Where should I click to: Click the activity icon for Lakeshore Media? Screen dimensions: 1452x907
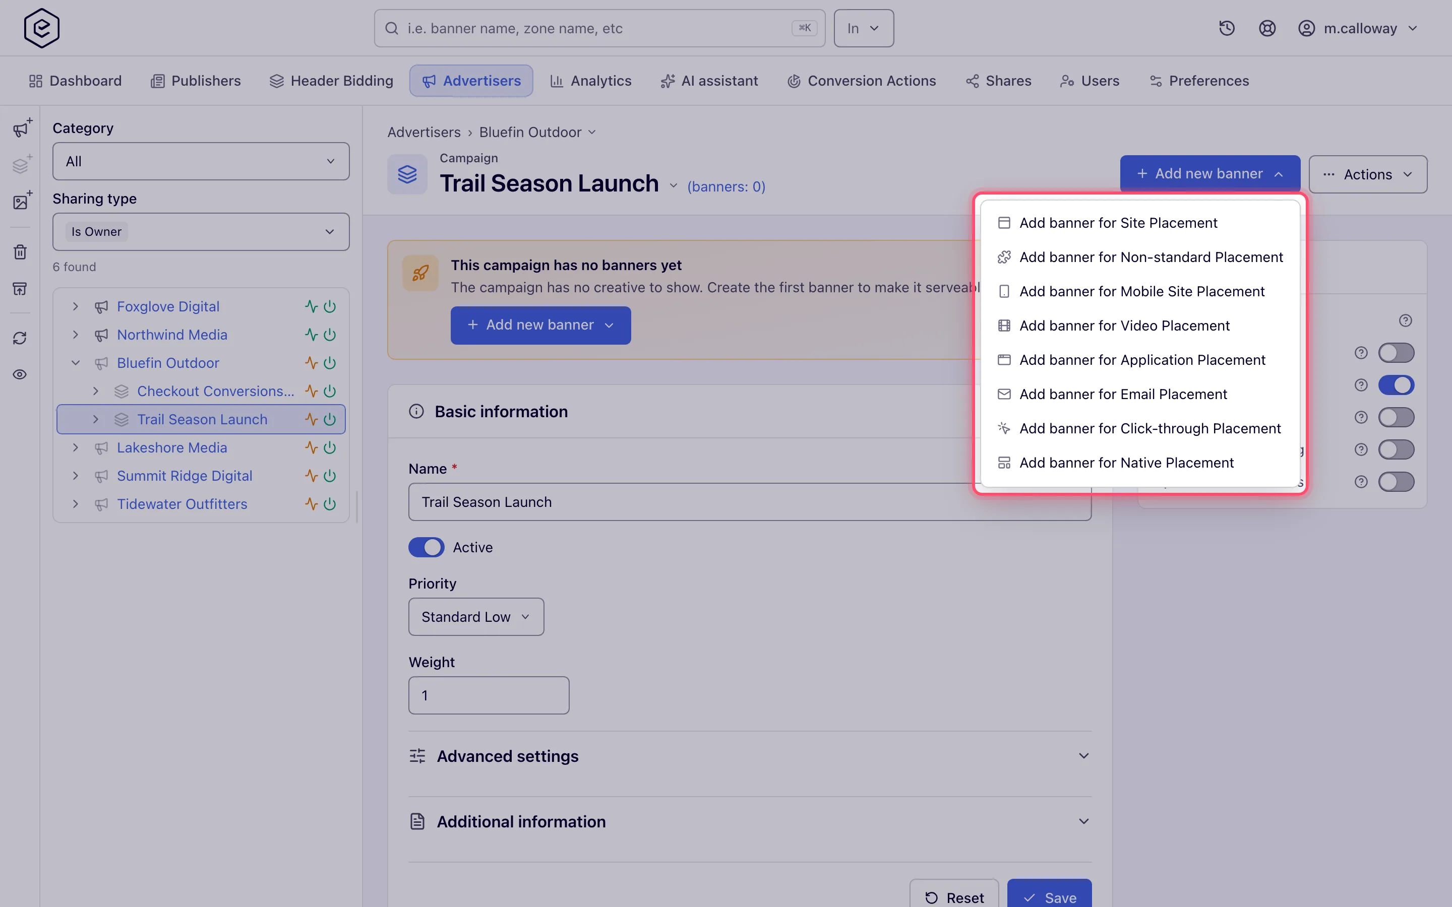311,447
